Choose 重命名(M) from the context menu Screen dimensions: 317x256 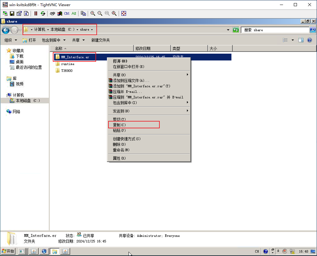point(149,150)
